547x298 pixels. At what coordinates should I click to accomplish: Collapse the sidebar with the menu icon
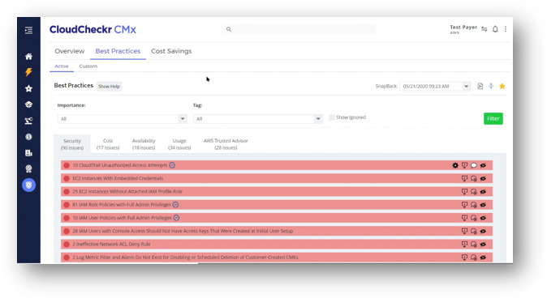[28, 30]
